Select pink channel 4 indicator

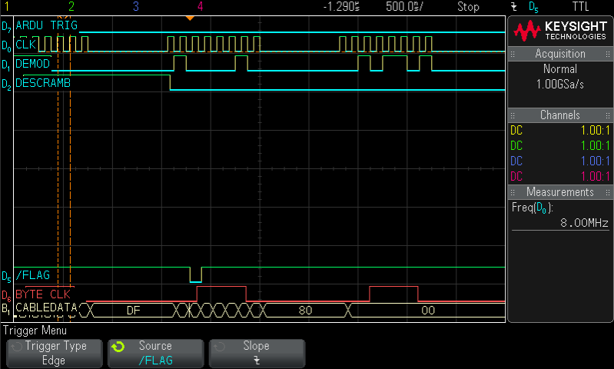click(x=201, y=7)
